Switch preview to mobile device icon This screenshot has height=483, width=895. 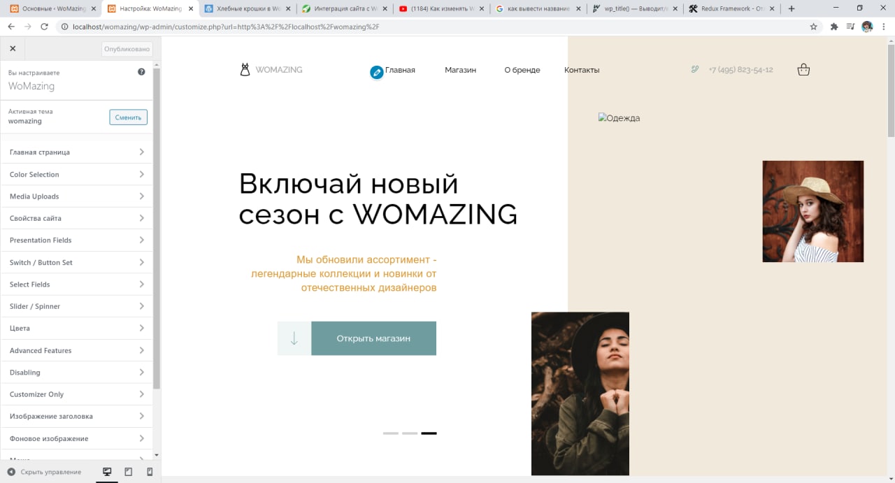pos(150,472)
